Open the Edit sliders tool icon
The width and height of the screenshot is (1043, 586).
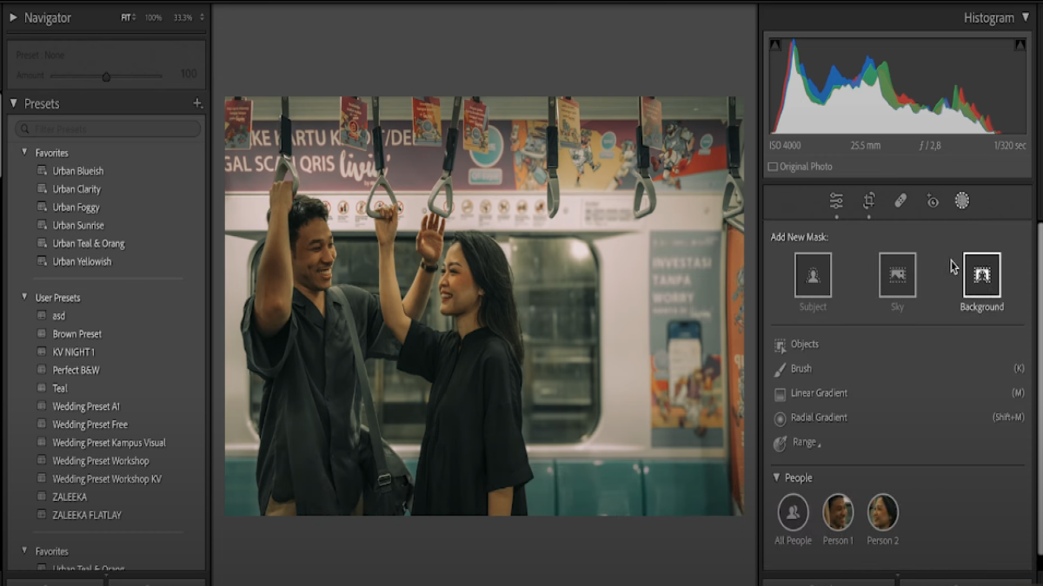pos(836,201)
